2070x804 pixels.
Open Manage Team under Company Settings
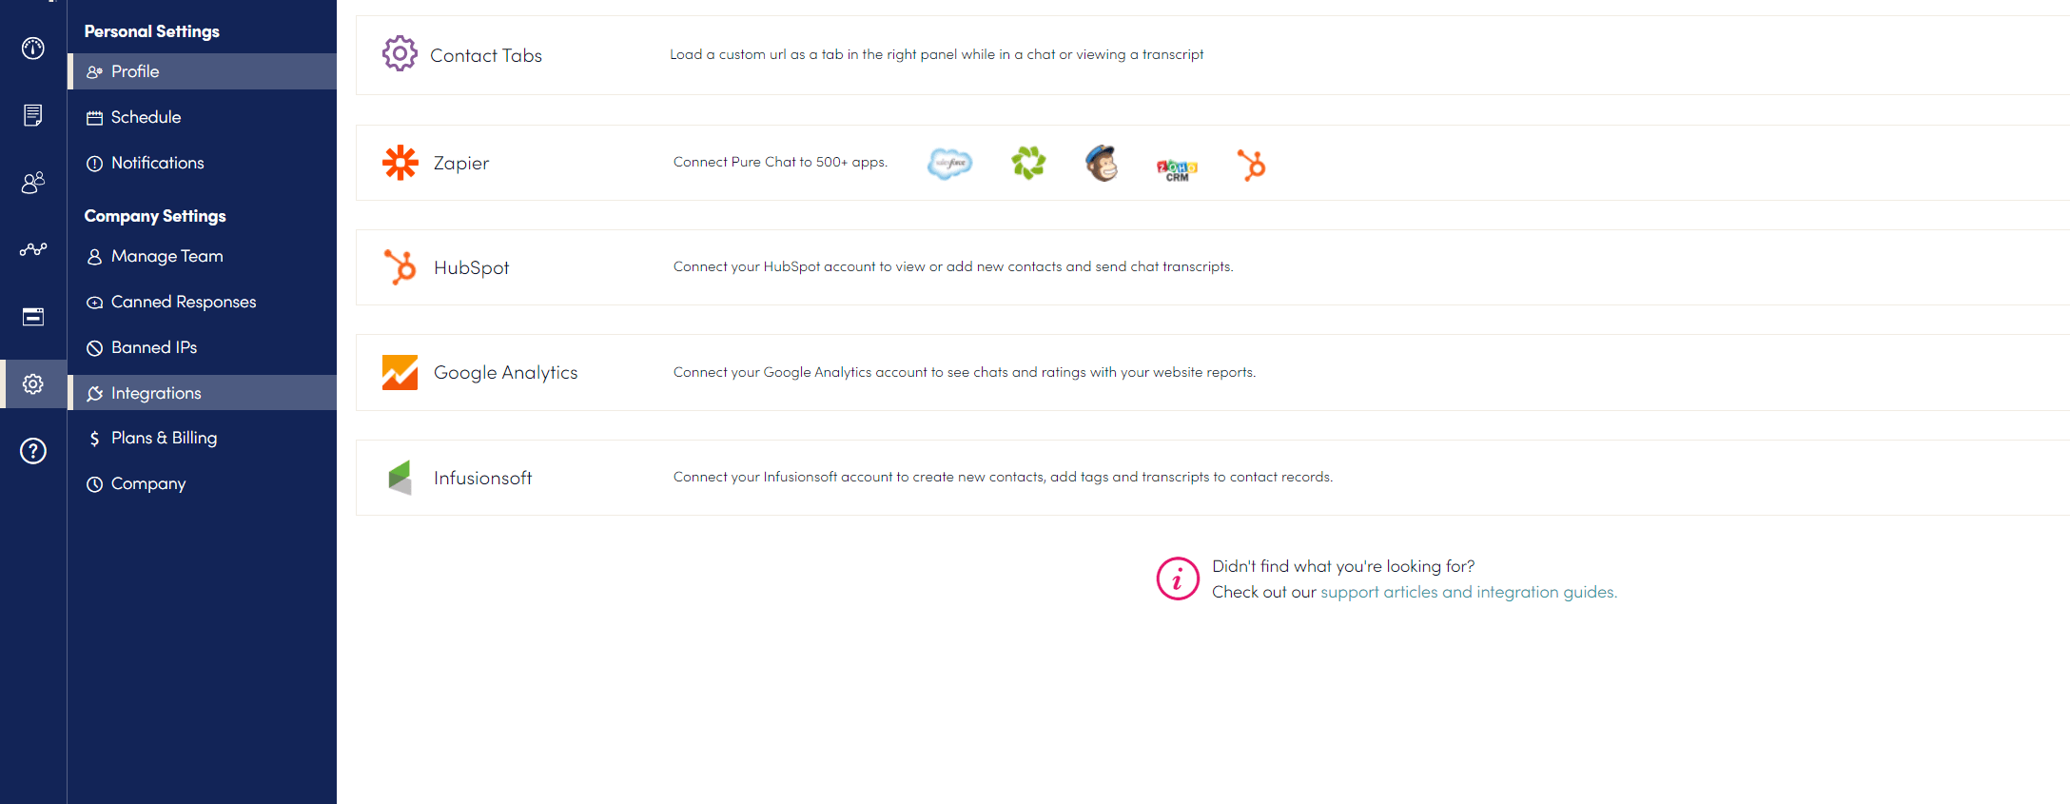pyautogui.click(x=166, y=256)
